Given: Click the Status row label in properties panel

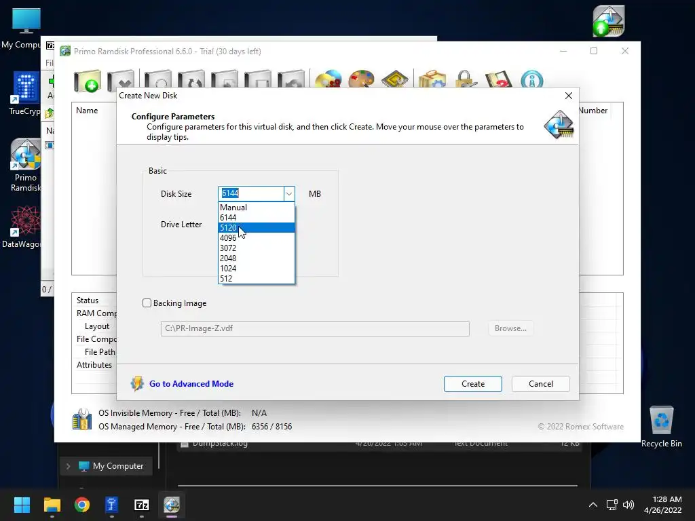Looking at the screenshot, I should [x=88, y=301].
